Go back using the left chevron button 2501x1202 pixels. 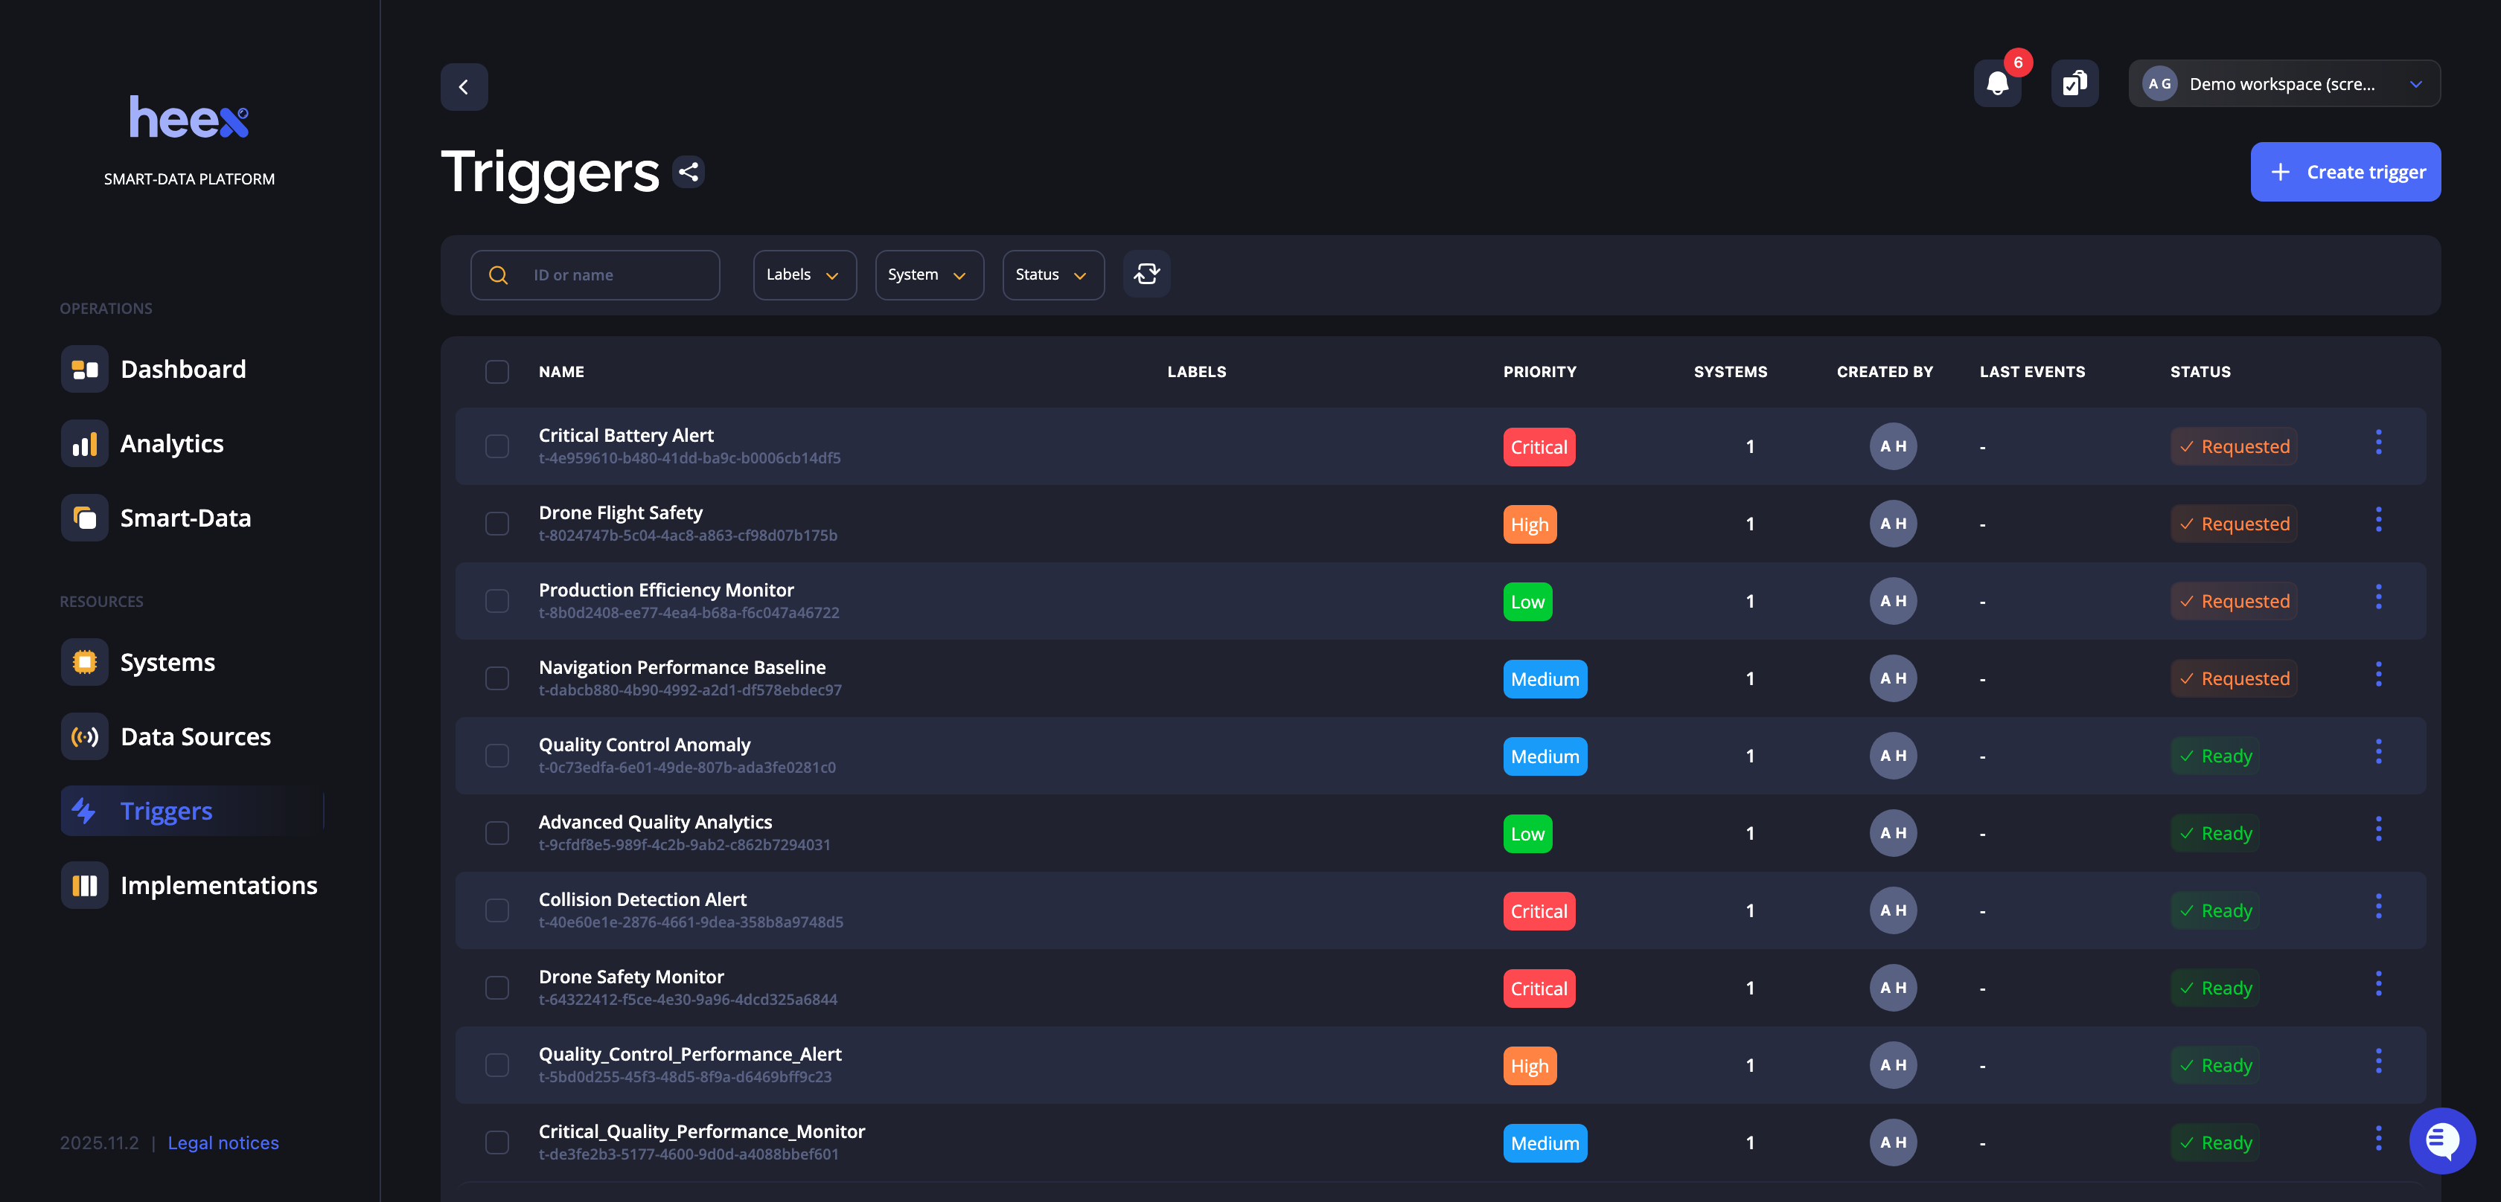pyautogui.click(x=464, y=87)
